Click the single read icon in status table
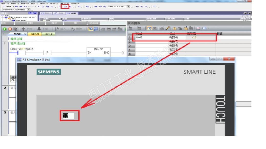Image resolution: width=266 pixels, height=149 pixels. point(155,28)
